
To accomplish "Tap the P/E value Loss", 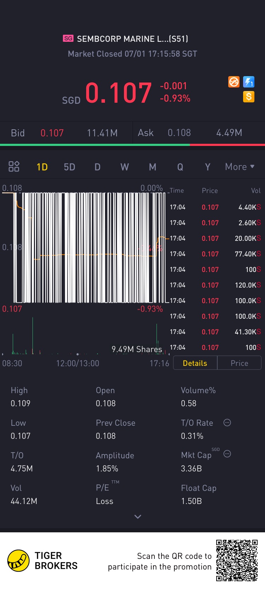I will pyautogui.click(x=105, y=501).
